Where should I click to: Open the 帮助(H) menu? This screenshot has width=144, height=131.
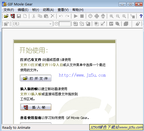pos(78,10)
